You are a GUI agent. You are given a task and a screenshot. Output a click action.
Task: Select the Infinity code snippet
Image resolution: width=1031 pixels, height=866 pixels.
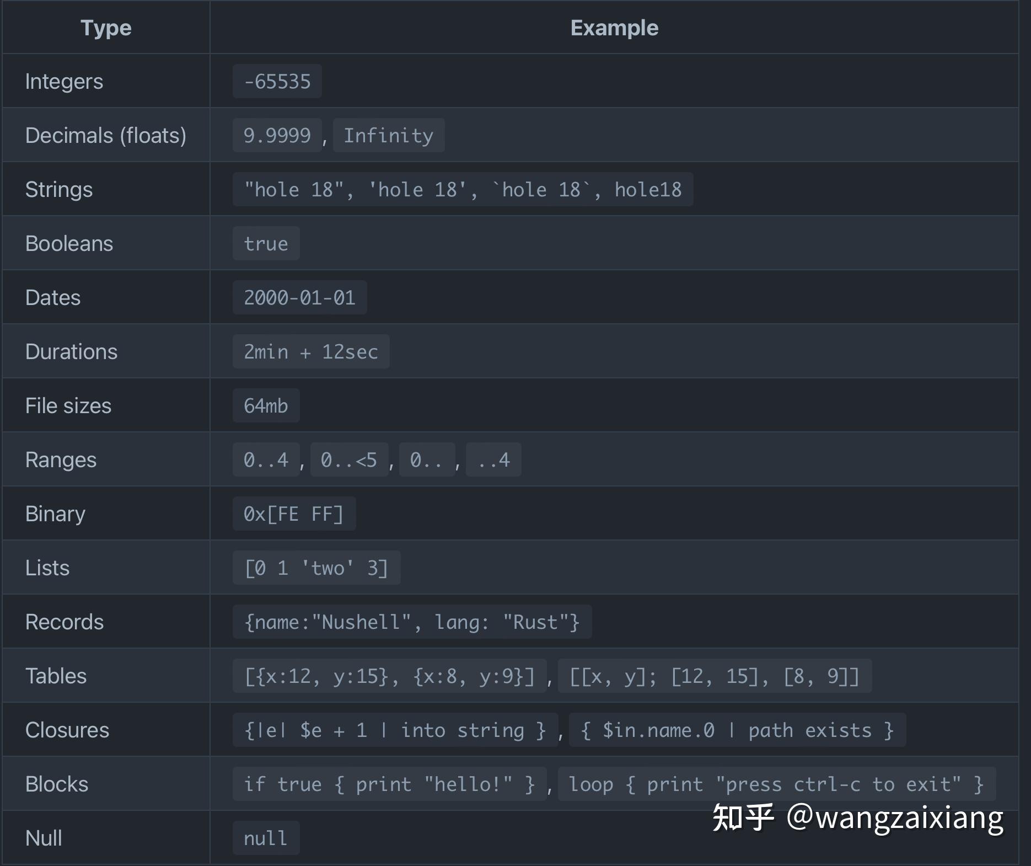coord(388,136)
